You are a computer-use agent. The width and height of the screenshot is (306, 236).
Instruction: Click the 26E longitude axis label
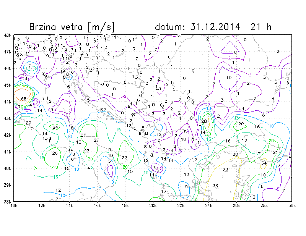click(x=236, y=205)
